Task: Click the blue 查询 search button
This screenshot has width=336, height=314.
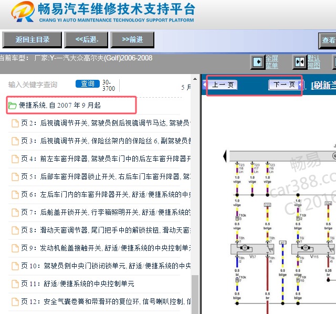Action: pyautogui.click(x=88, y=83)
